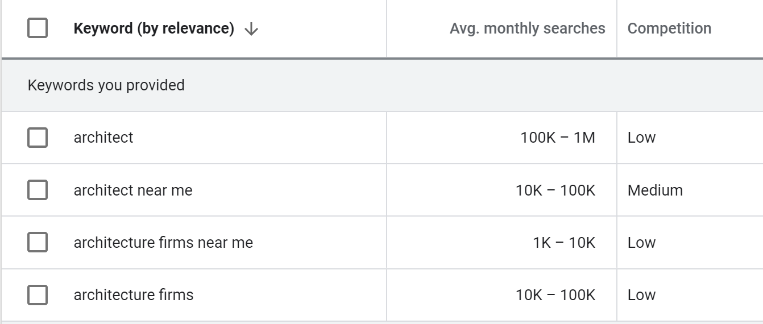
Task: Click Medium competition value
Action: click(655, 190)
